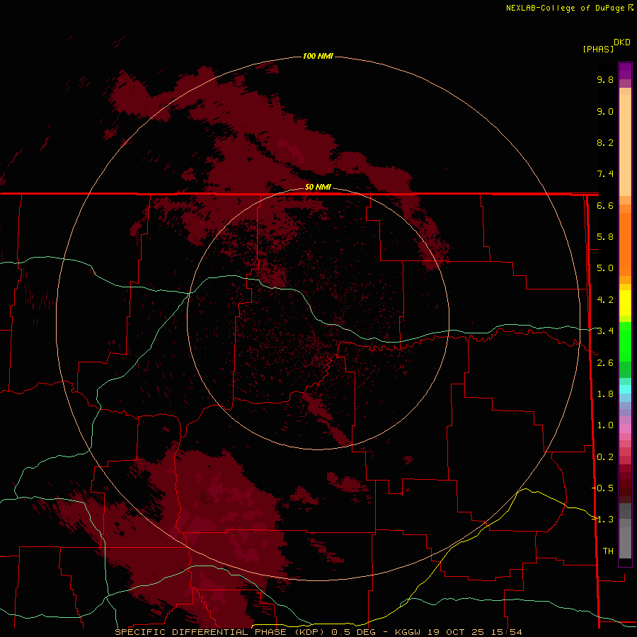Click the [PHAS] legend label
Screen dimensions: 637x637
(x=598, y=49)
